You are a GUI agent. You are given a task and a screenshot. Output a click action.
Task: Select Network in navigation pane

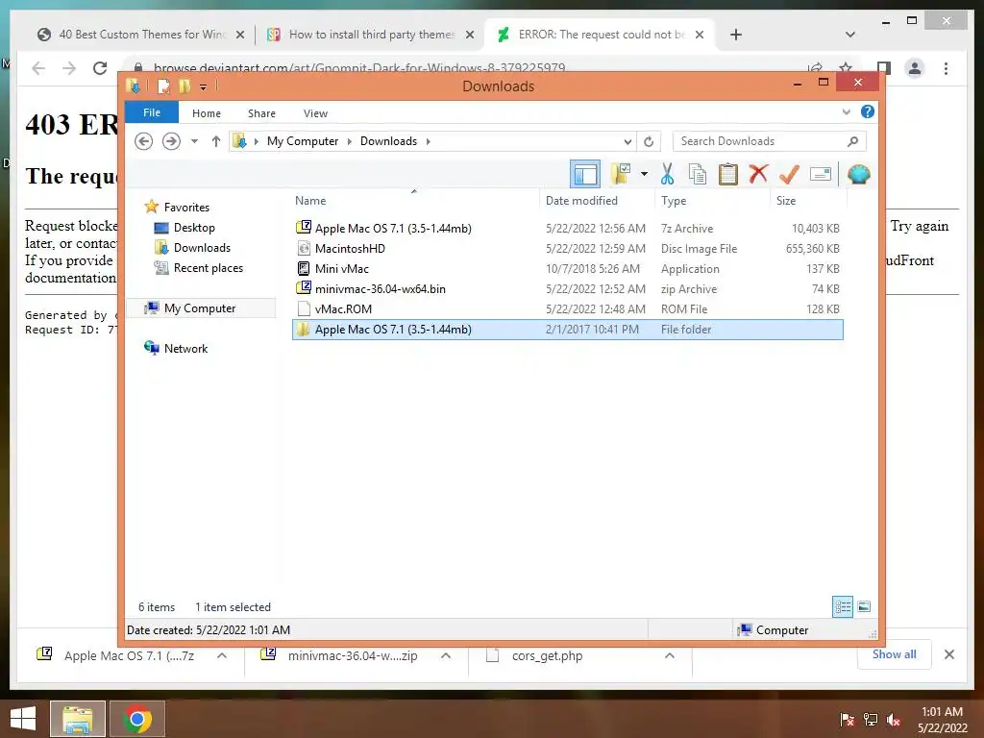(x=185, y=348)
